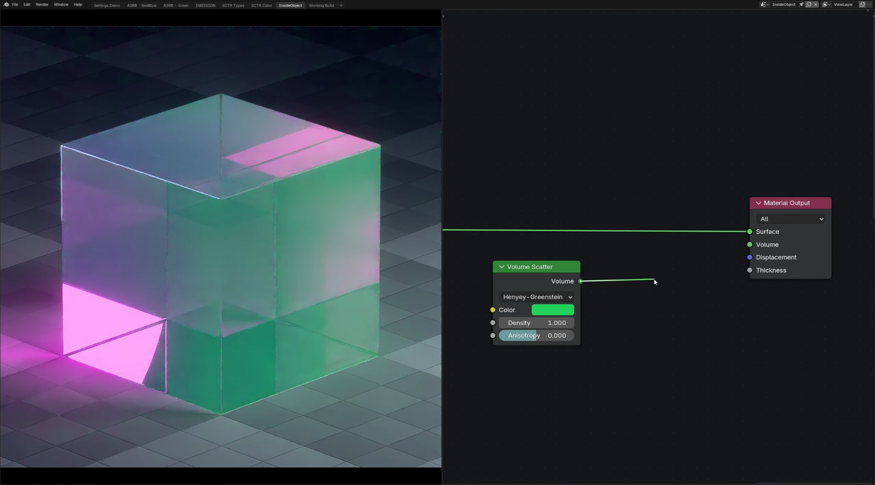This screenshot has height=485, width=875.
Task: Click the InsideObject scene name field
Action: pyautogui.click(x=784, y=5)
